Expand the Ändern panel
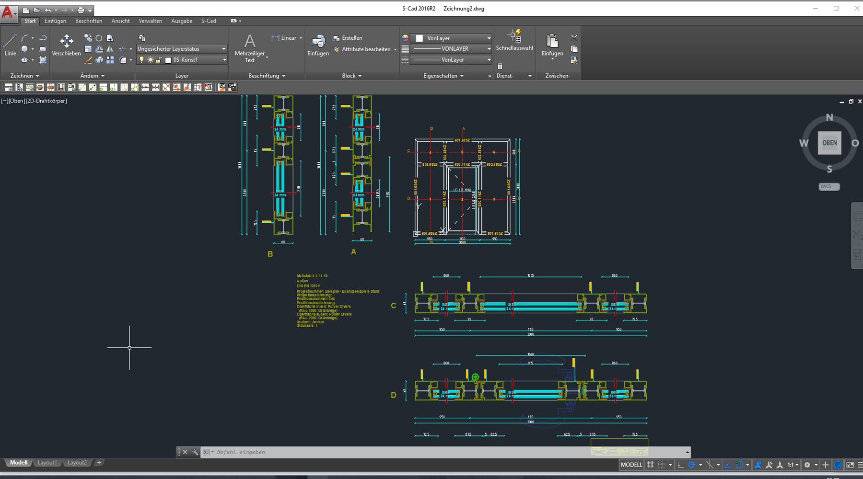Viewport: 863px width, 479px height. 93,76
